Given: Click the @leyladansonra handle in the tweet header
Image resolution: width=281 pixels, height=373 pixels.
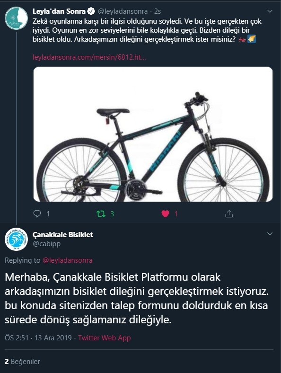Looking at the screenshot, I should [x=123, y=11].
